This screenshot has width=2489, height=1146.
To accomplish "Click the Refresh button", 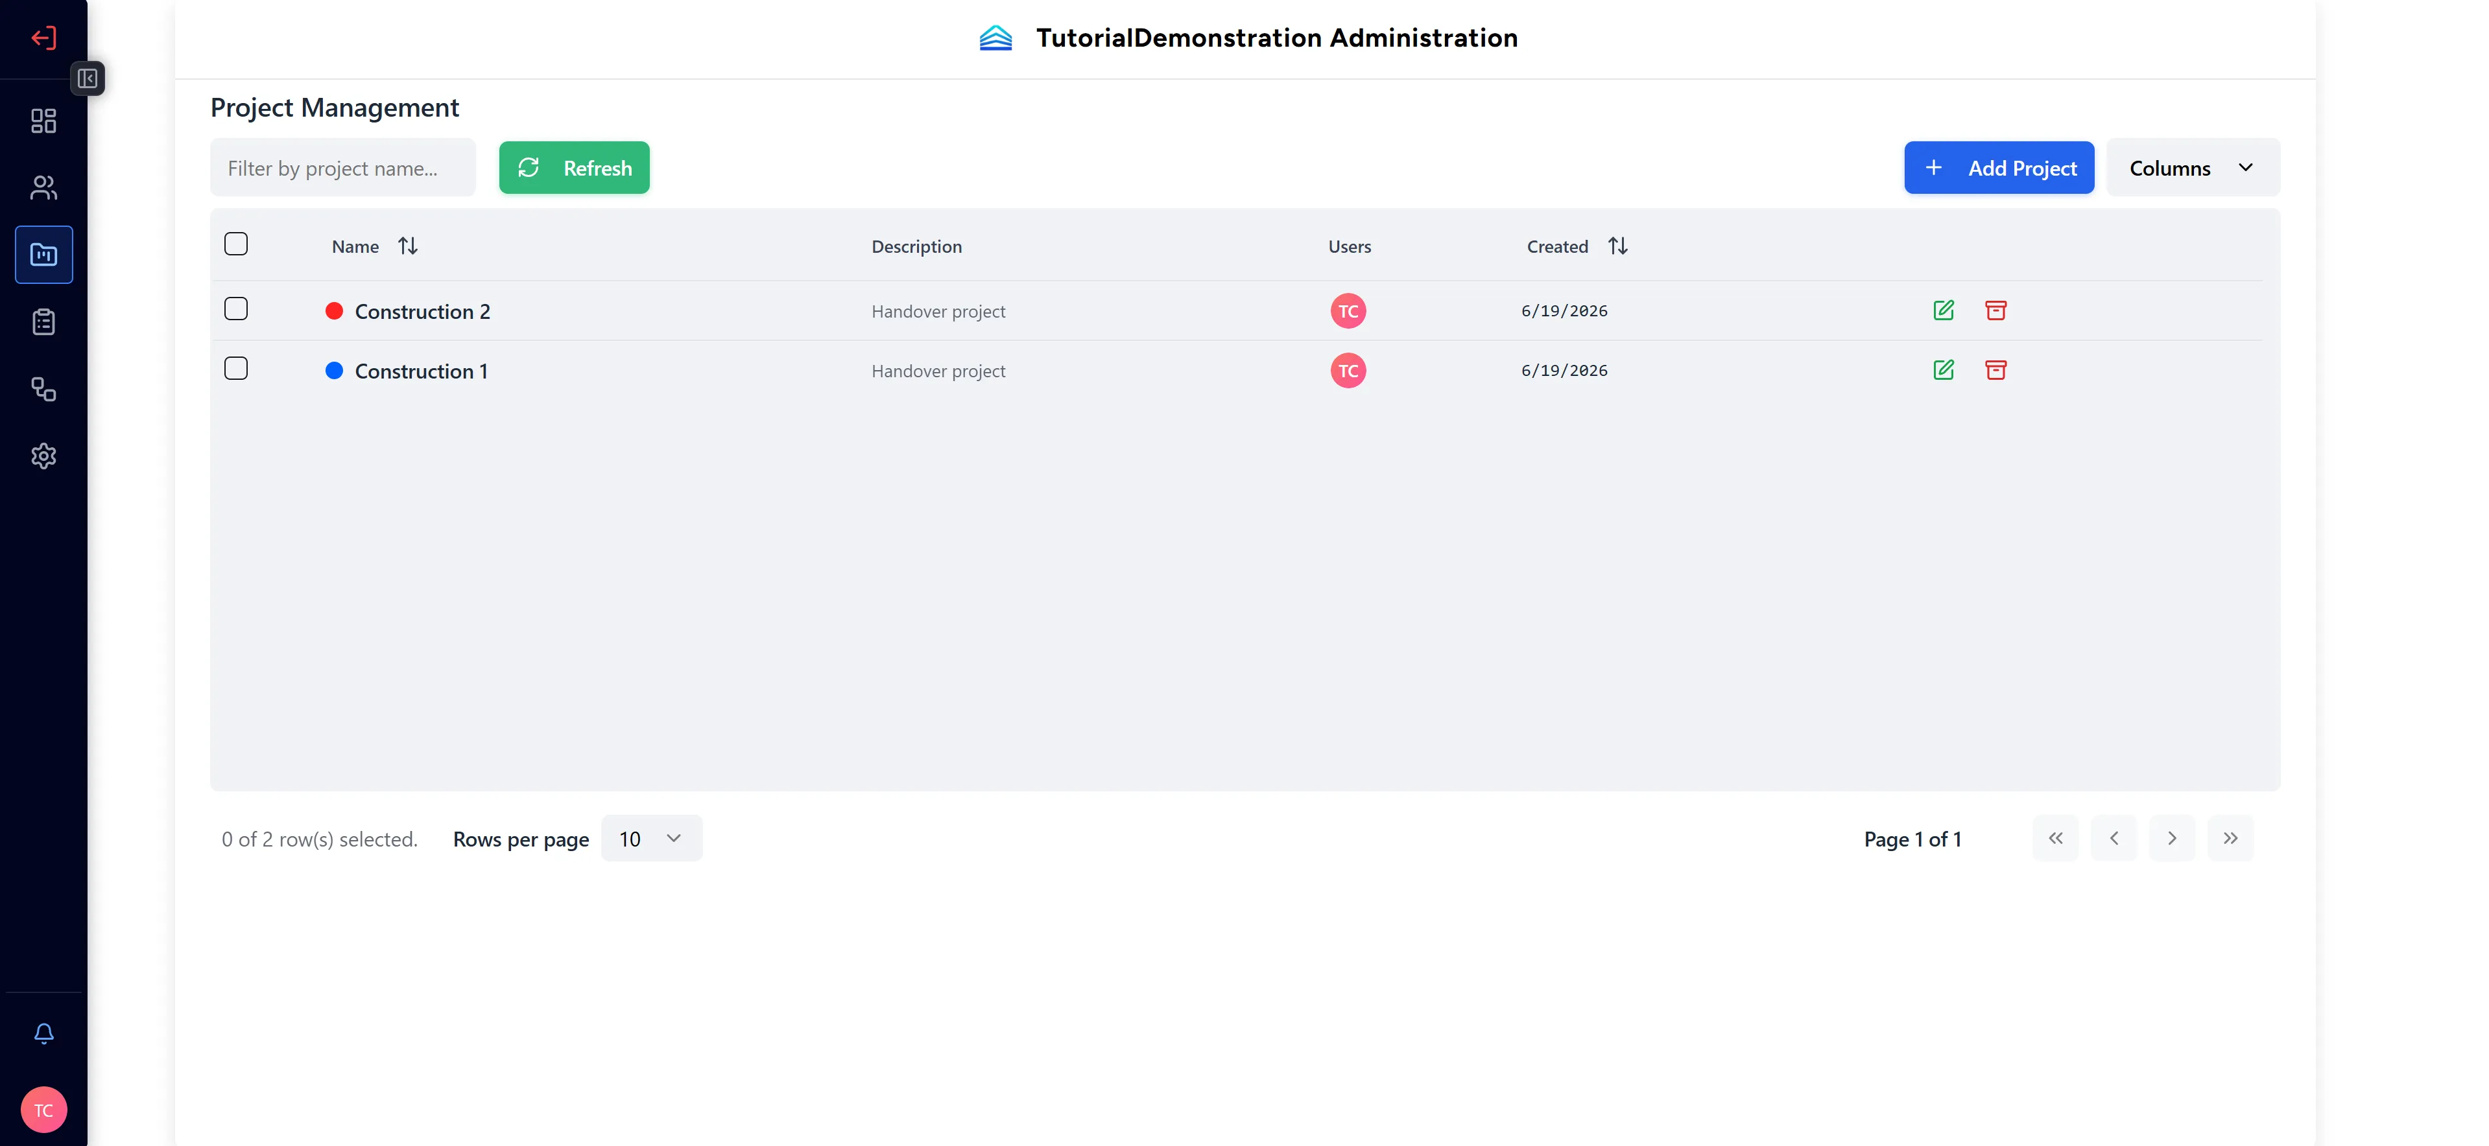I will 574,167.
